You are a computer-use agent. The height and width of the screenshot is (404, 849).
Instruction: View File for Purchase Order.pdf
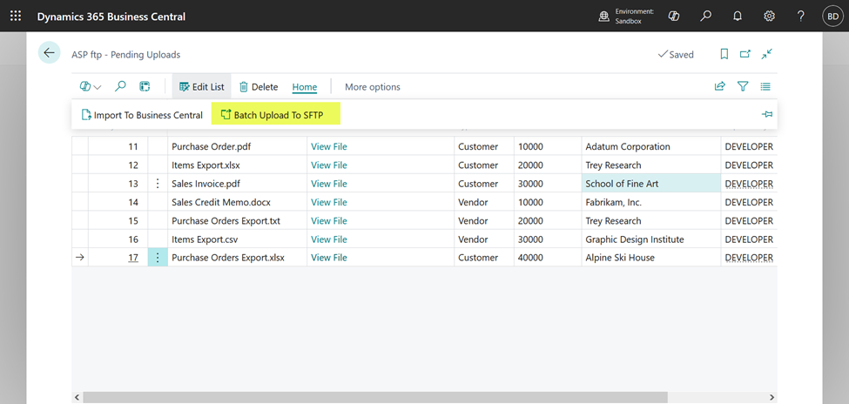point(328,146)
